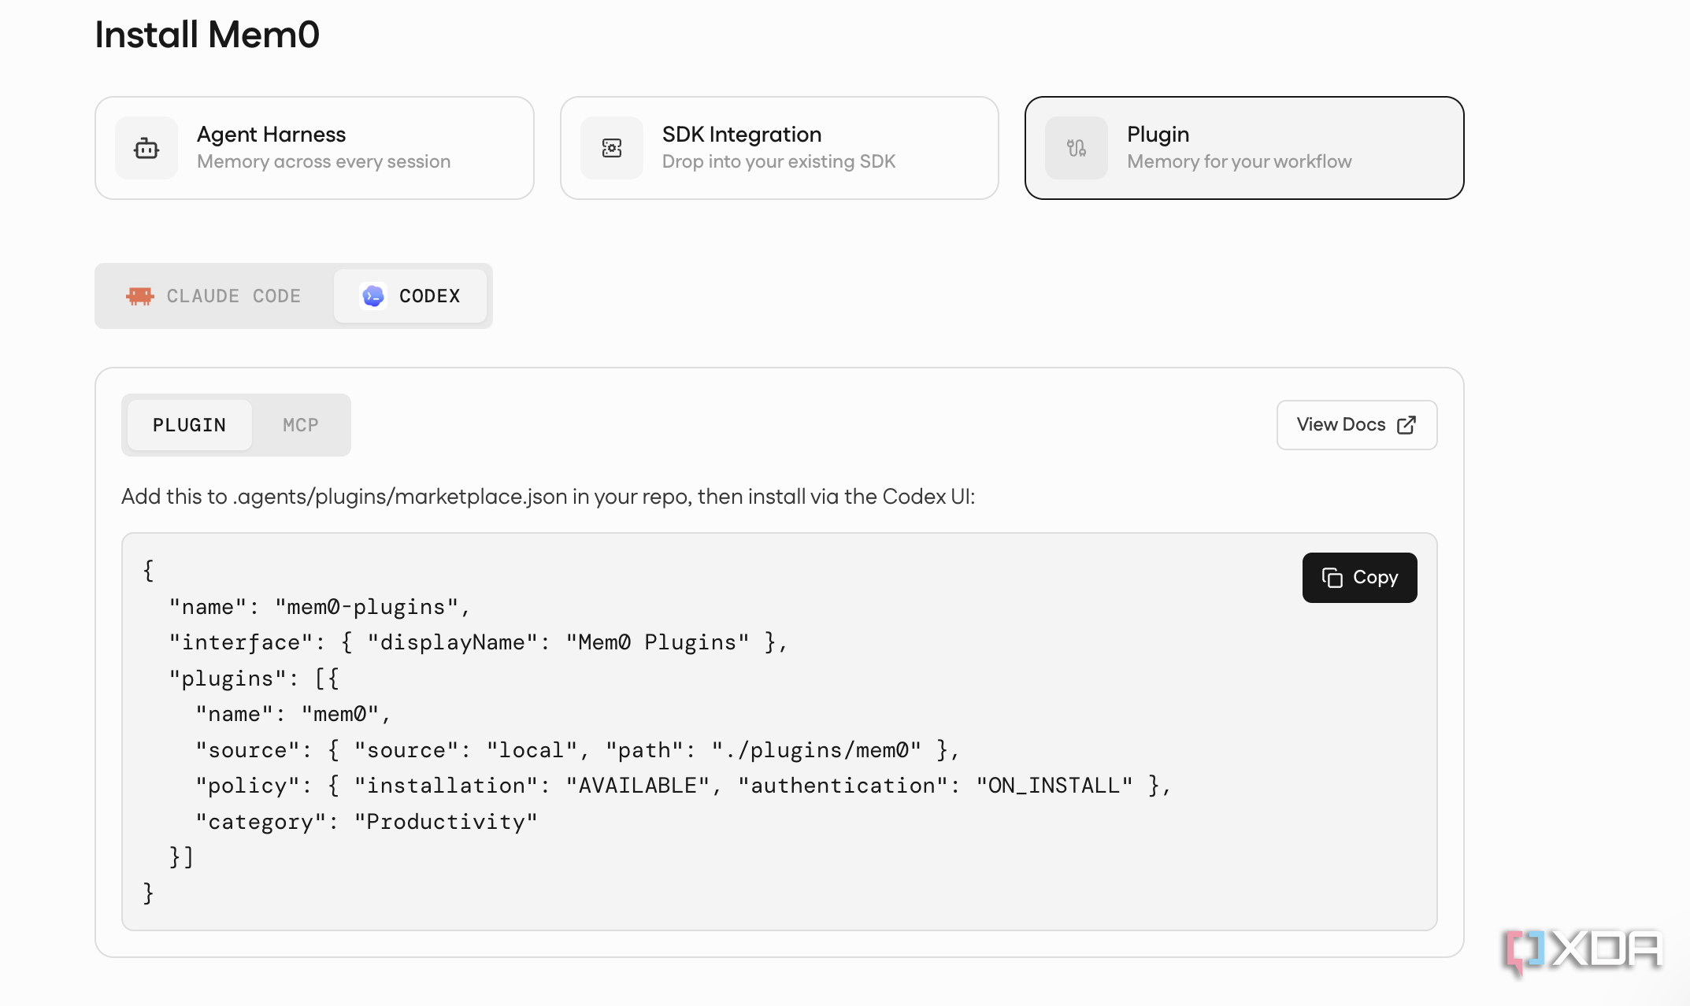Image resolution: width=1690 pixels, height=1006 pixels.
Task: Click the instruction text mentioning .agents/plugins/marketplace.json
Action: pyautogui.click(x=548, y=497)
